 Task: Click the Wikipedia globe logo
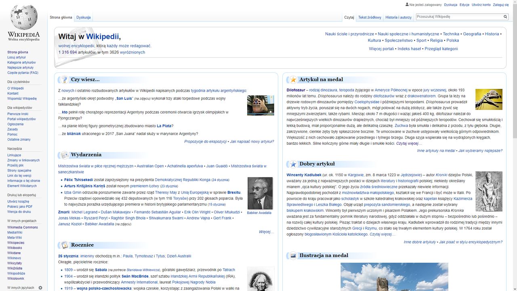[23, 17]
